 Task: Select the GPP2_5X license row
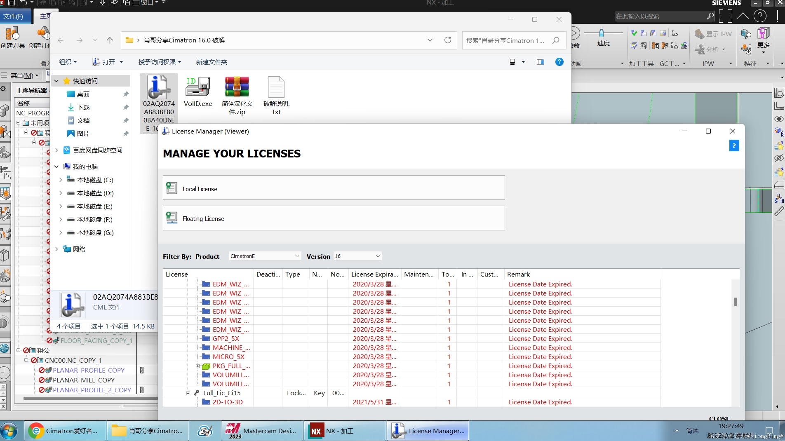(411, 339)
